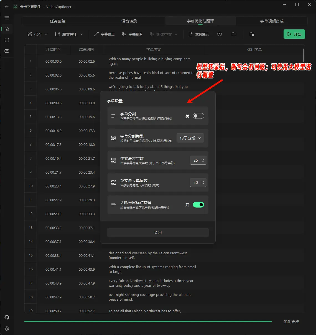The width and height of the screenshot is (316, 335).
Task: Click the 关闭 button in dialog
Action: coord(157,233)
